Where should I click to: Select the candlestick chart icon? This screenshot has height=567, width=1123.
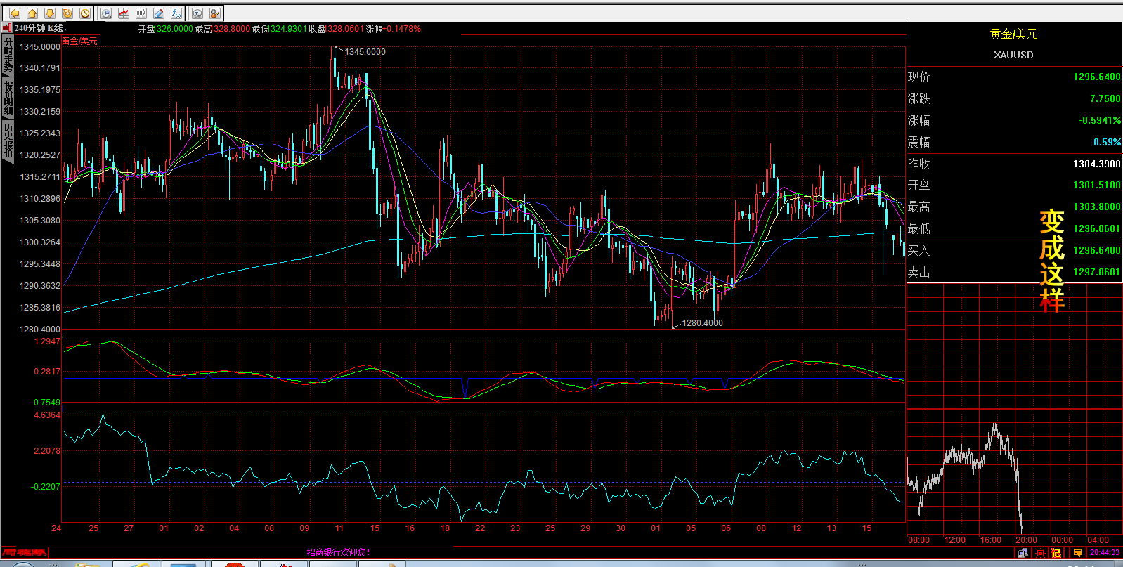tap(141, 13)
